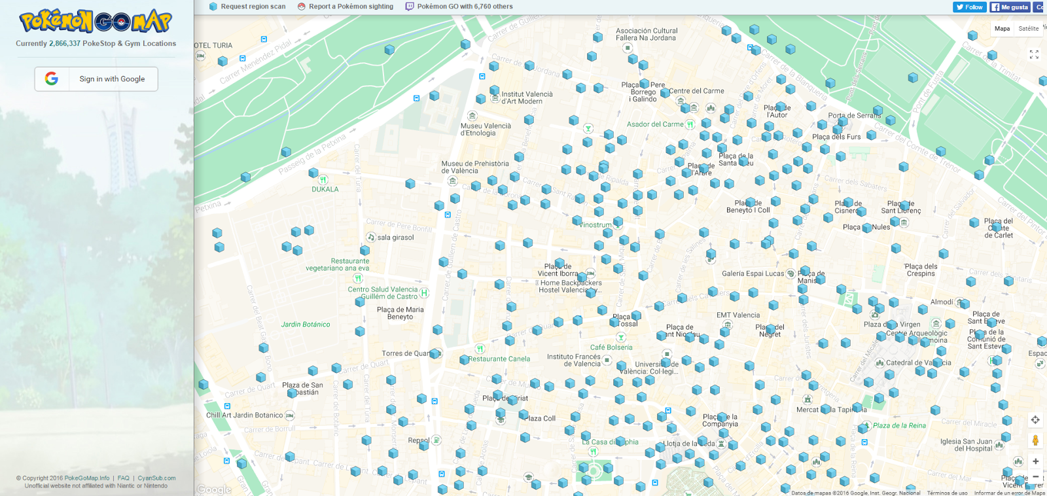
Task: Toggle fullscreen map view
Action: pyautogui.click(x=1034, y=55)
